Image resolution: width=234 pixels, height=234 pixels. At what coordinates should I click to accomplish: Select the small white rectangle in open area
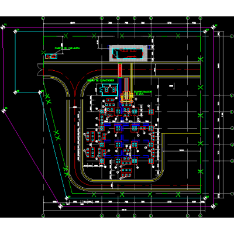[171, 85]
